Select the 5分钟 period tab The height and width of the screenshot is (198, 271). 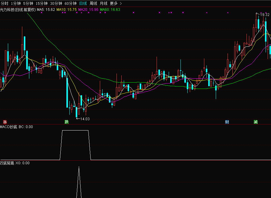(x=28, y=3)
